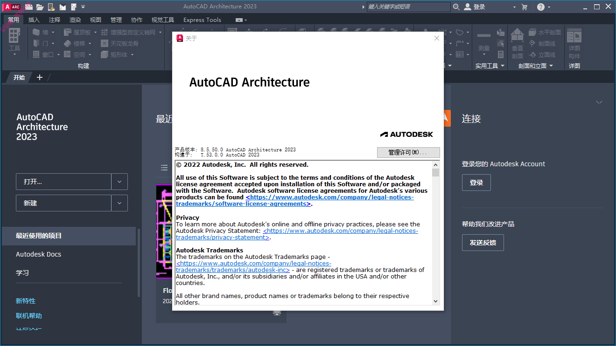The width and height of the screenshot is (616, 346).
Task: Open the dropdown arrow next to 墙
Action: coord(53,33)
